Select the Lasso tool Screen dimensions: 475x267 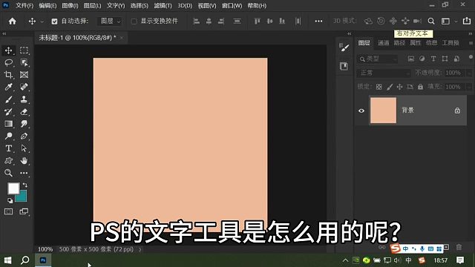pos(8,62)
